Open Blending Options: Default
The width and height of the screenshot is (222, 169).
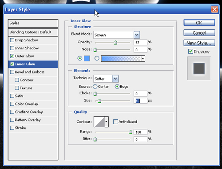coord(33,32)
